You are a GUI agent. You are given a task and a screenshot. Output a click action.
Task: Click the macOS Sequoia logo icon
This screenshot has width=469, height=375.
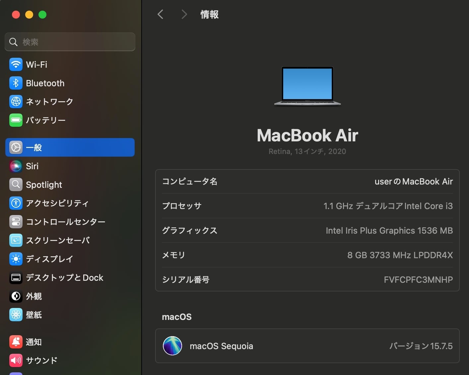pyautogui.click(x=172, y=346)
